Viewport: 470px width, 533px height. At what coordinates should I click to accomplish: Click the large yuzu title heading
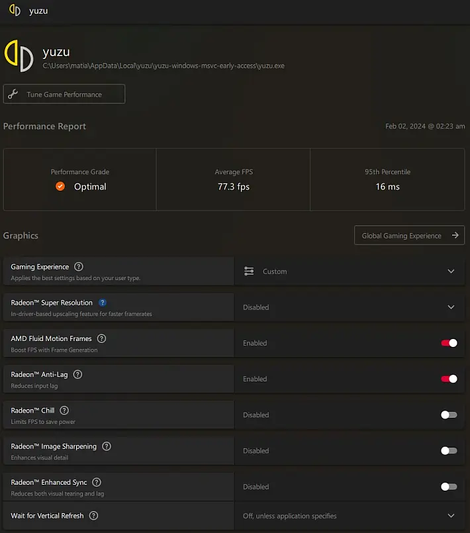click(x=56, y=52)
